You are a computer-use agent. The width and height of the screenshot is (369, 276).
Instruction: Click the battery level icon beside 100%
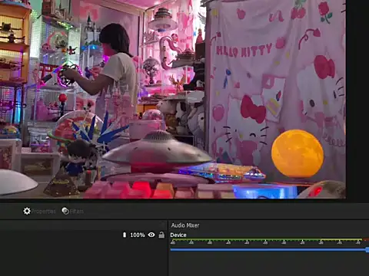coord(125,235)
